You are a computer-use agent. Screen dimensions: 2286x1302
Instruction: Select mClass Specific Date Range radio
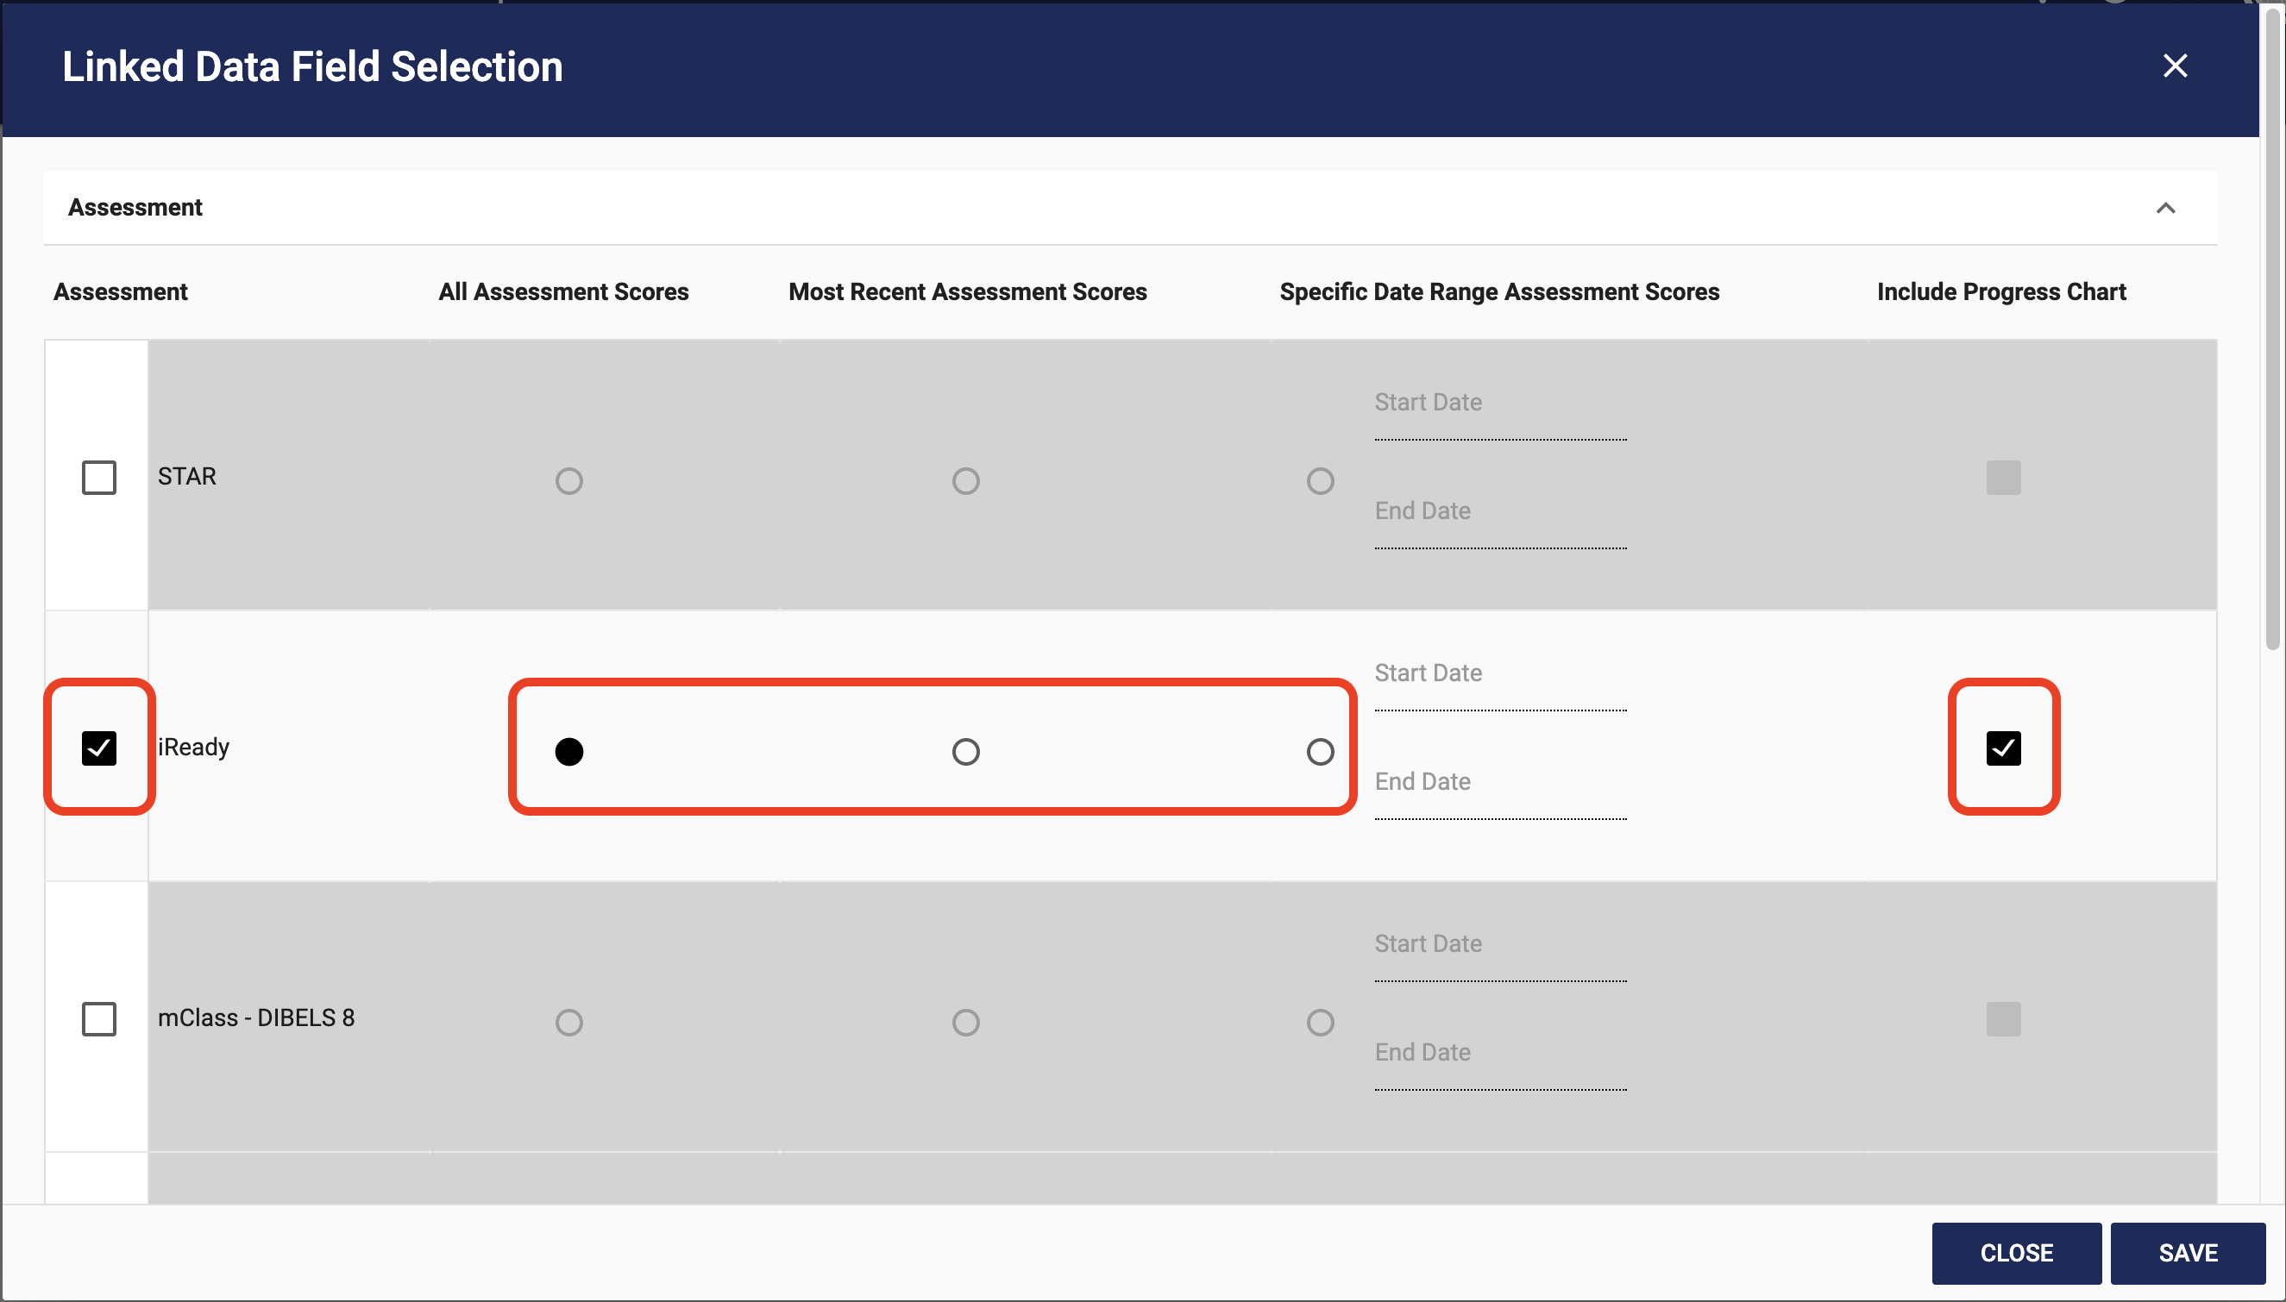pos(1319,1022)
